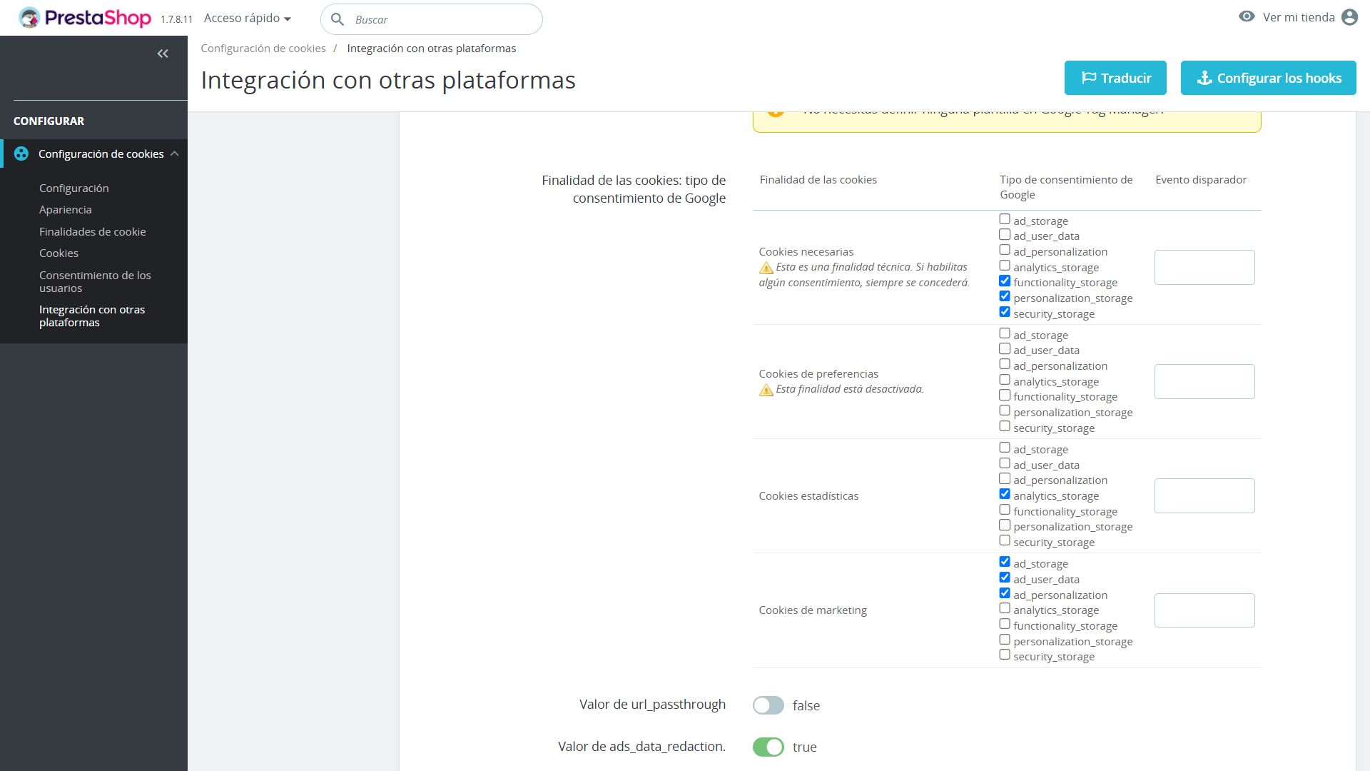The image size is (1370, 771).
Task: Check ad_storage for Cookies necesarias
Action: (x=1005, y=219)
